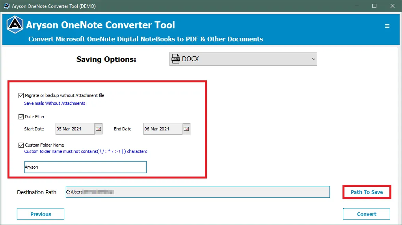Click the 'Destination Path' label
The height and width of the screenshot is (225, 402).
point(36,192)
